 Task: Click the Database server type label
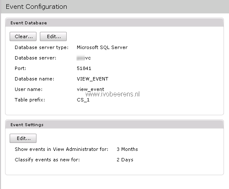pos(42,48)
